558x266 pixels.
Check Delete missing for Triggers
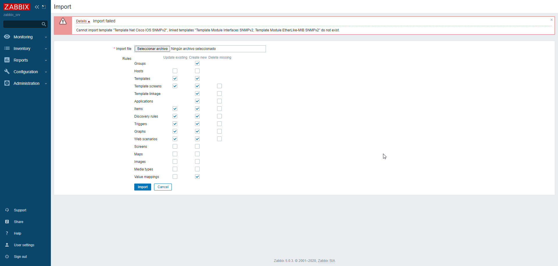[x=219, y=124]
